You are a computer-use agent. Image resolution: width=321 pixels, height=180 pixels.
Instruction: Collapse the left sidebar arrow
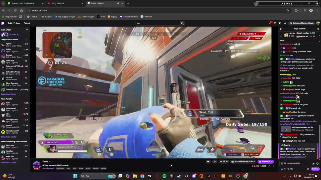point(27,29)
